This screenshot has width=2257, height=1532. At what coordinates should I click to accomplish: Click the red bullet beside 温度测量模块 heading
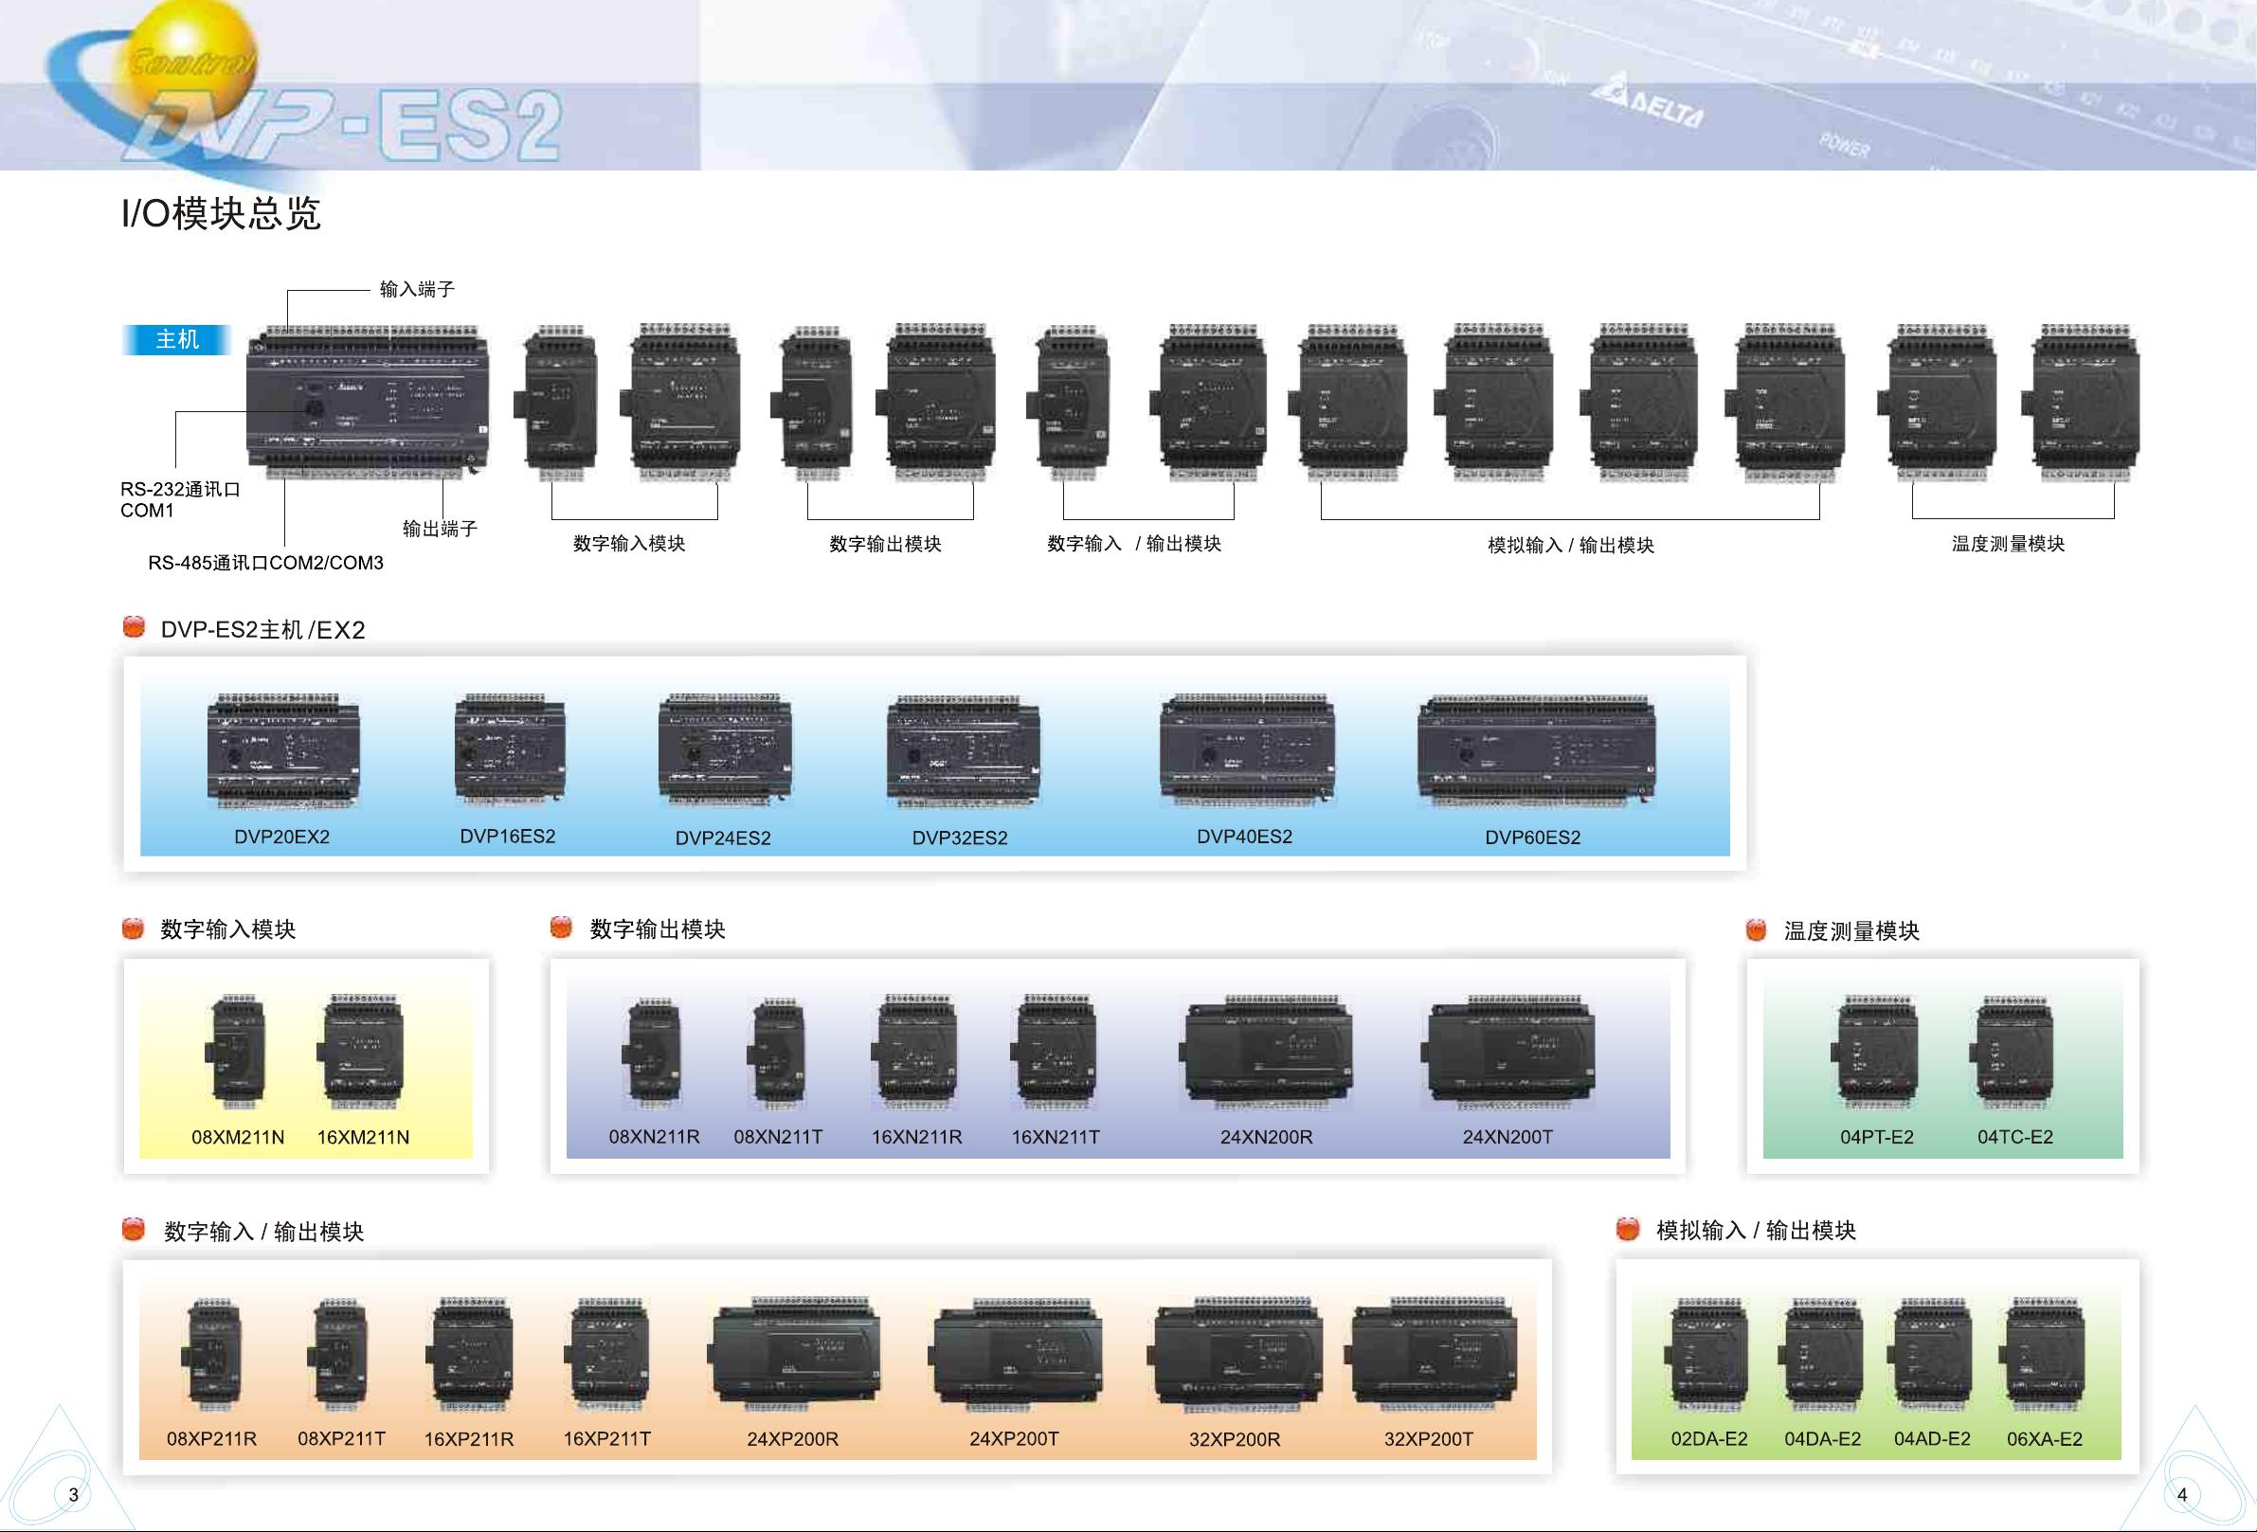(1756, 930)
